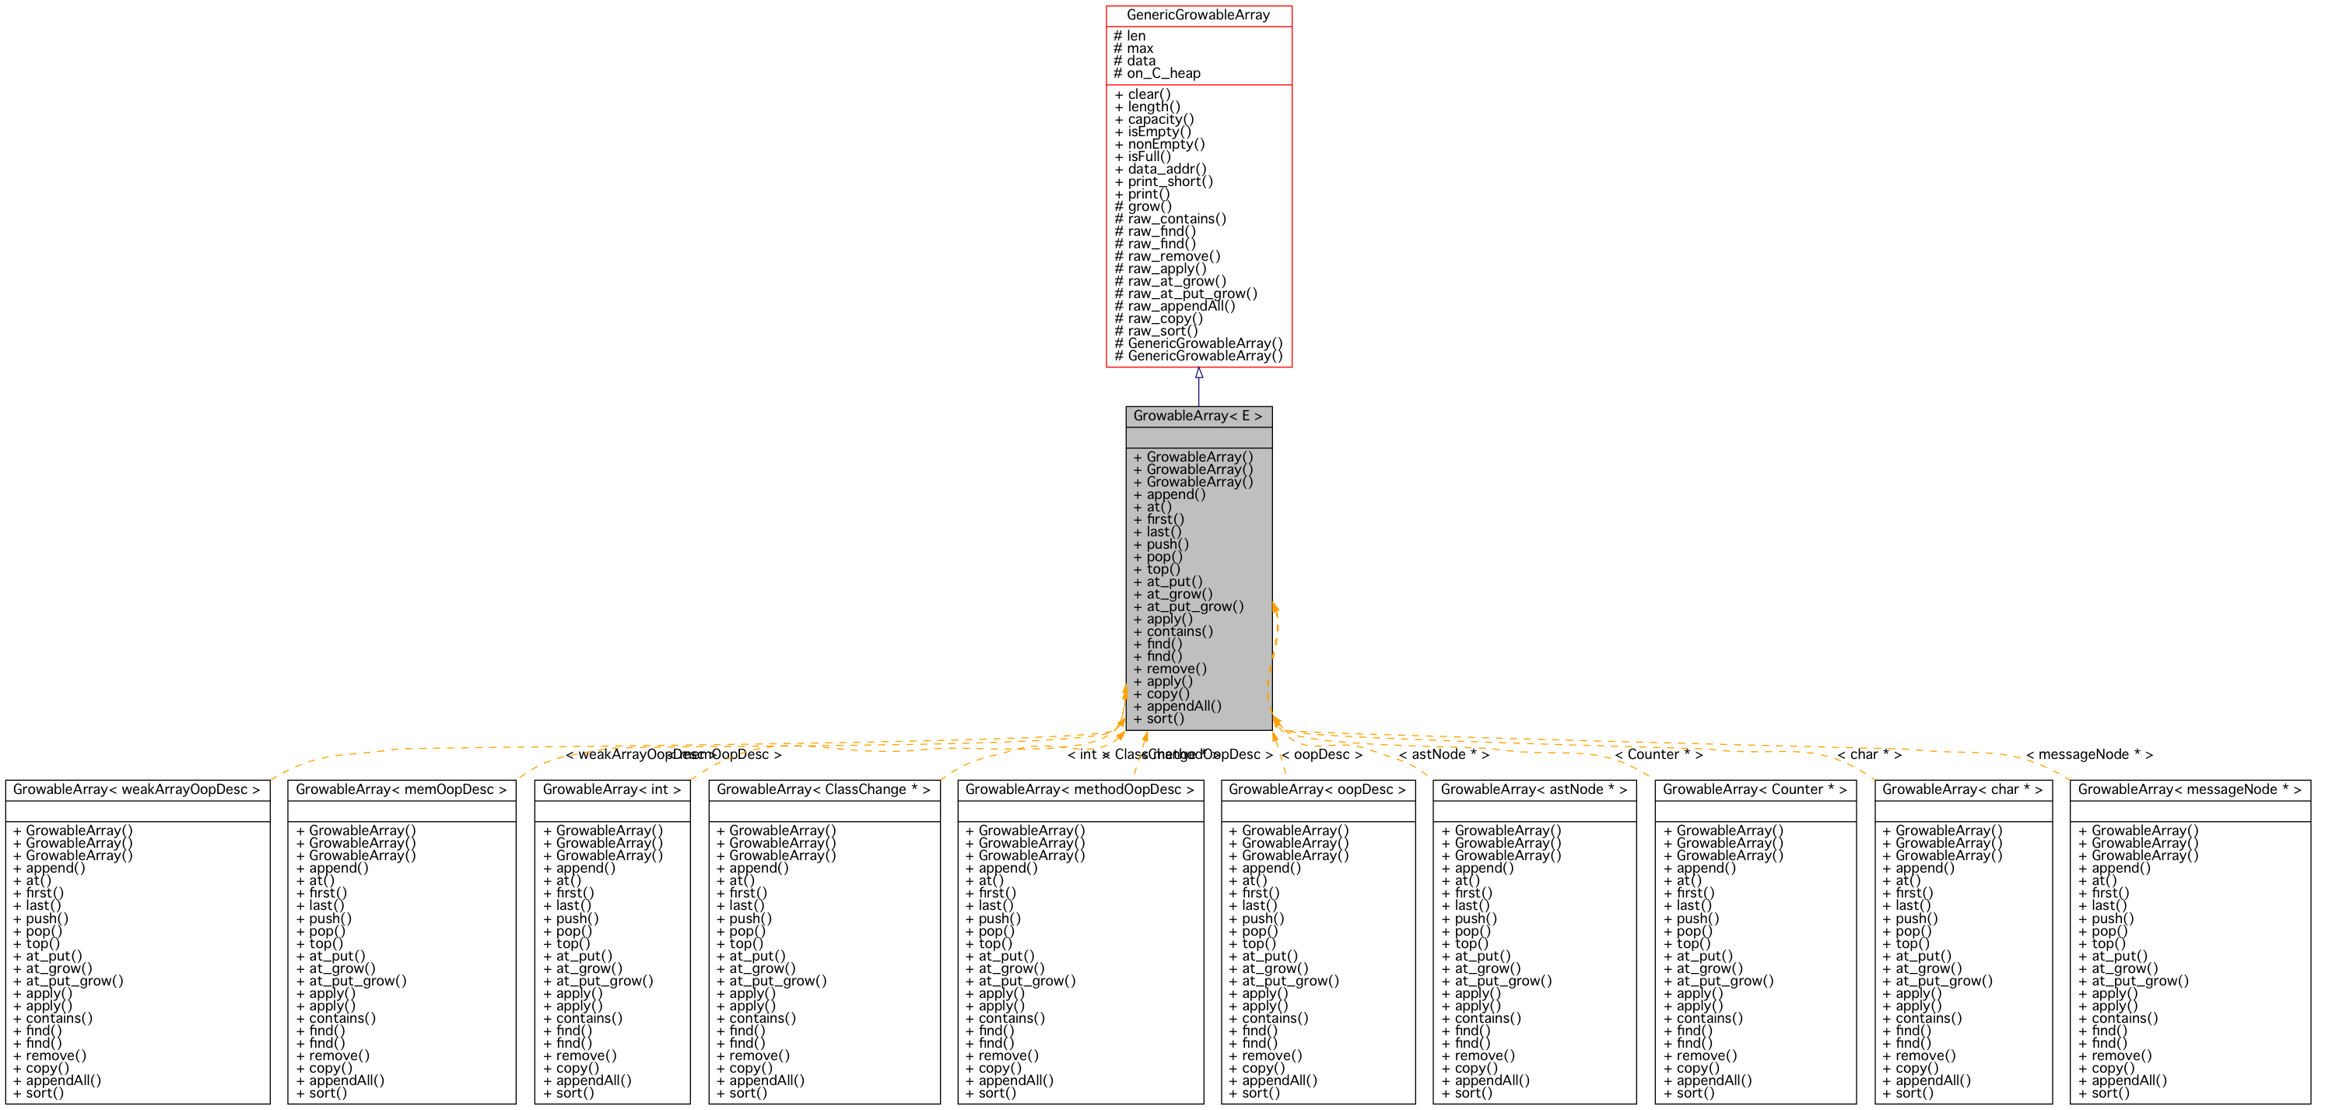
Task: Open GrowableArray< int > node title
Action: click(x=612, y=789)
